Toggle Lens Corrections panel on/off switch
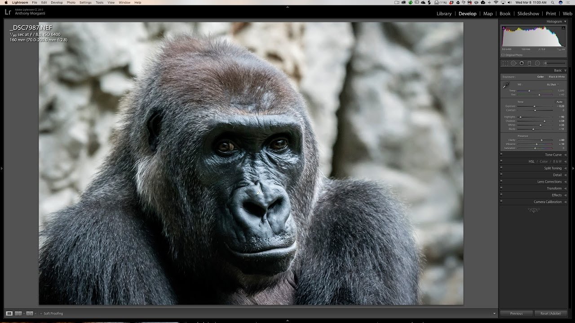575x323 pixels. 501,182
